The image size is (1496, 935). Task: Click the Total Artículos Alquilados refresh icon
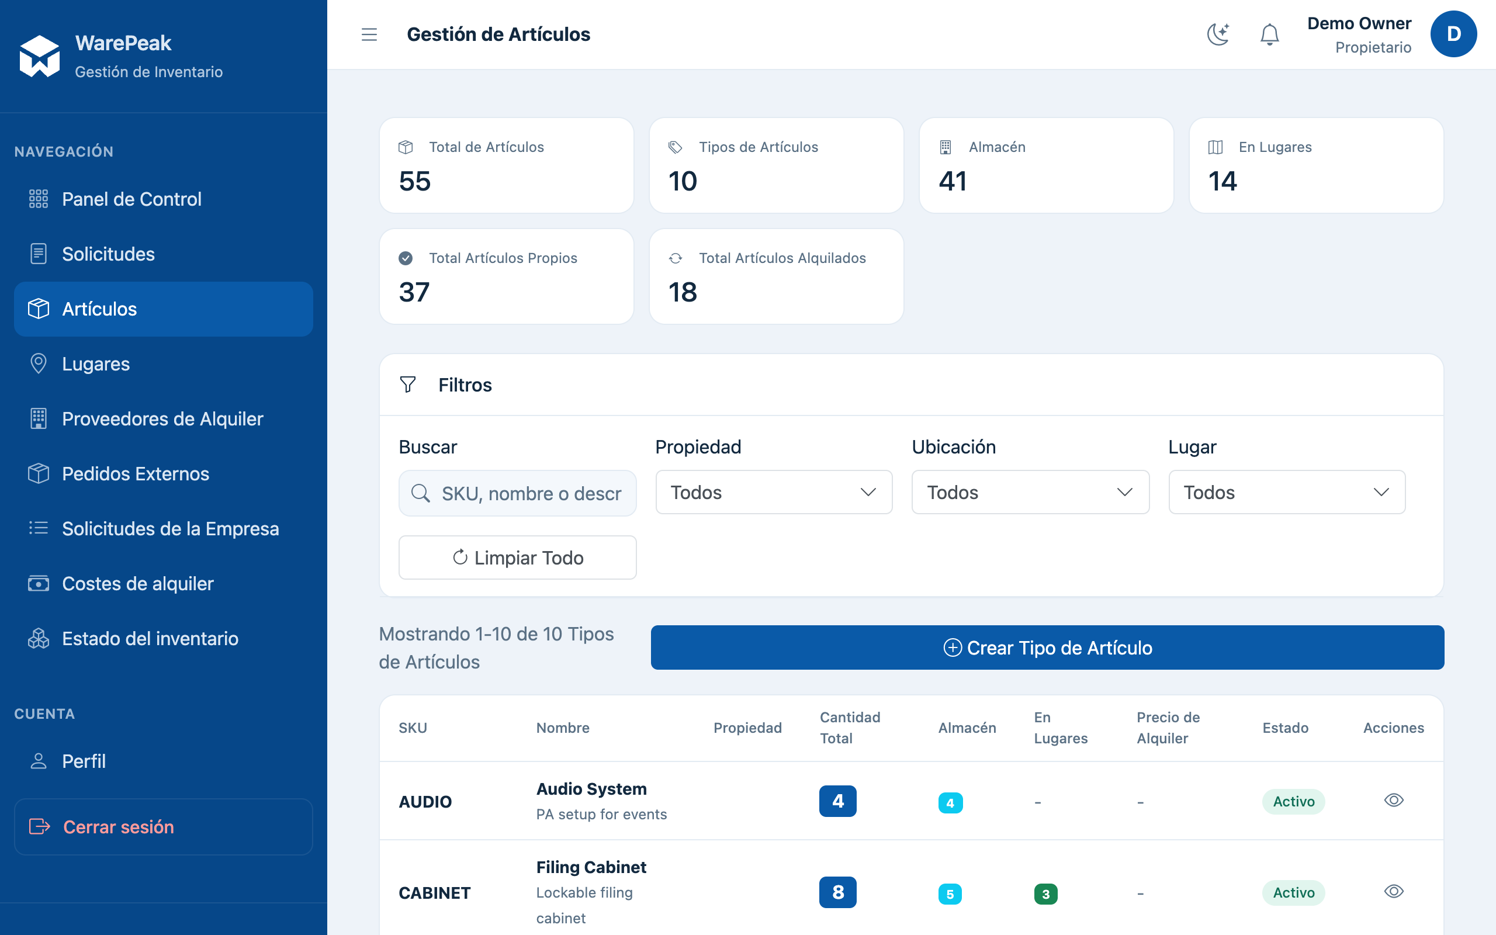pyautogui.click(x=675, y=258)
